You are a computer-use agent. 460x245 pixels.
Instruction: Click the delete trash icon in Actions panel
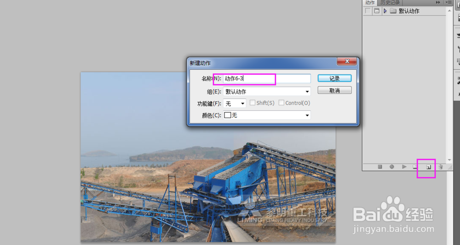pyautogui.click(x=440, y=167)
